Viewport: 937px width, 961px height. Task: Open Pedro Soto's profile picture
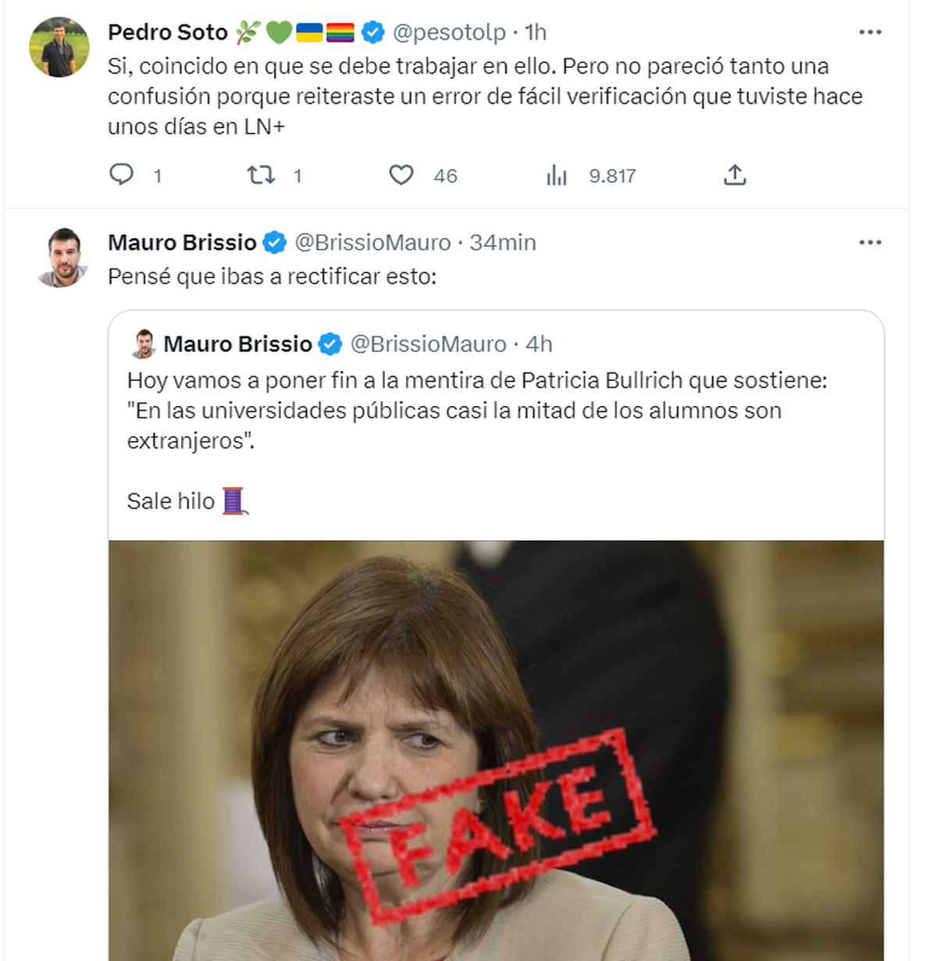(x=59, y=48)
